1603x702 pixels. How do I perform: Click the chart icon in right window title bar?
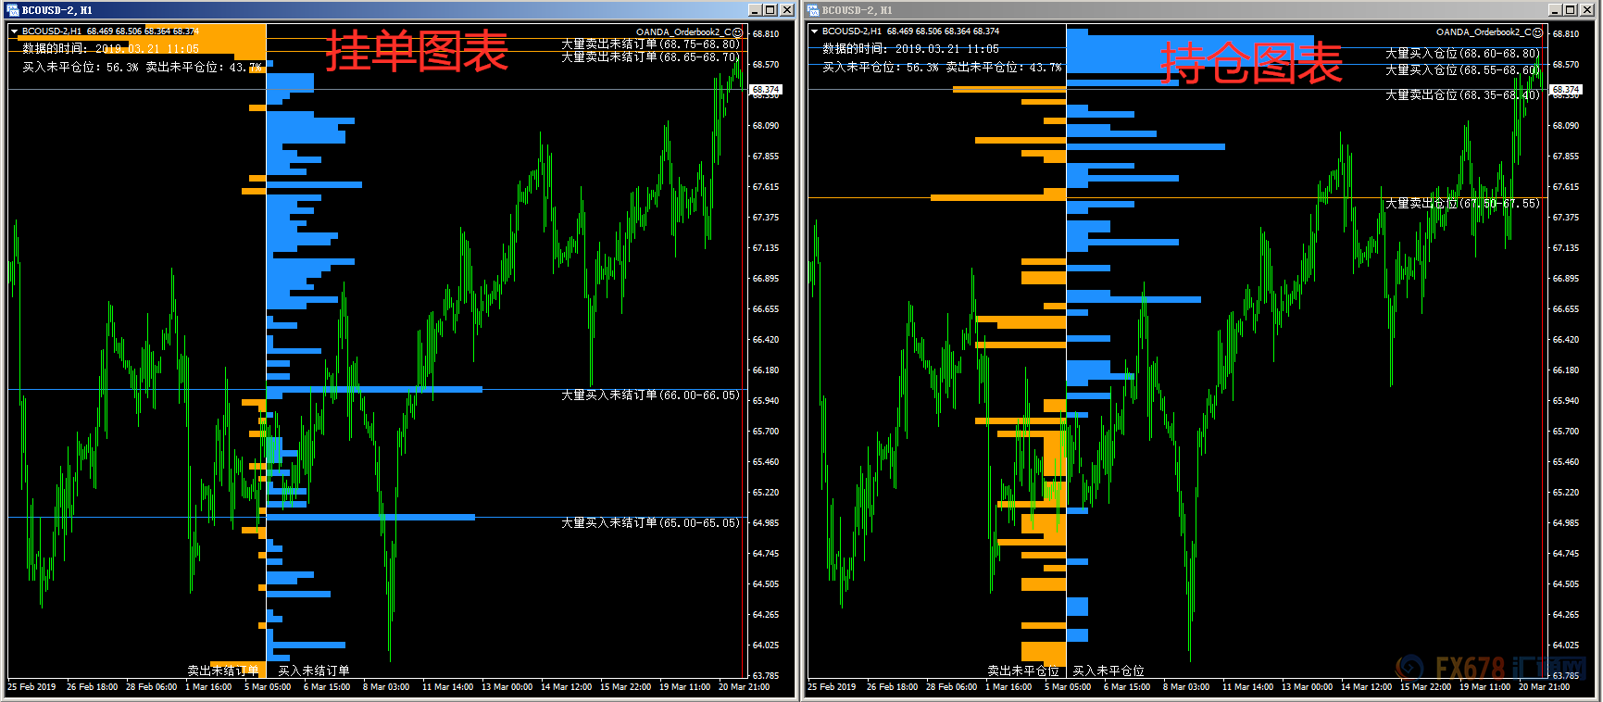[813, 10]
